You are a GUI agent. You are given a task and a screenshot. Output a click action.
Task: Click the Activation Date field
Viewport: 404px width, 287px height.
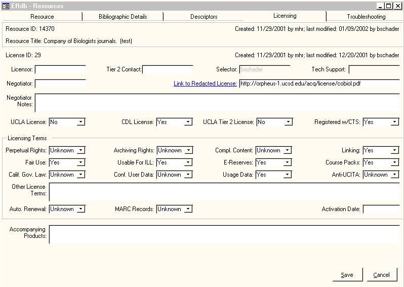381,209
